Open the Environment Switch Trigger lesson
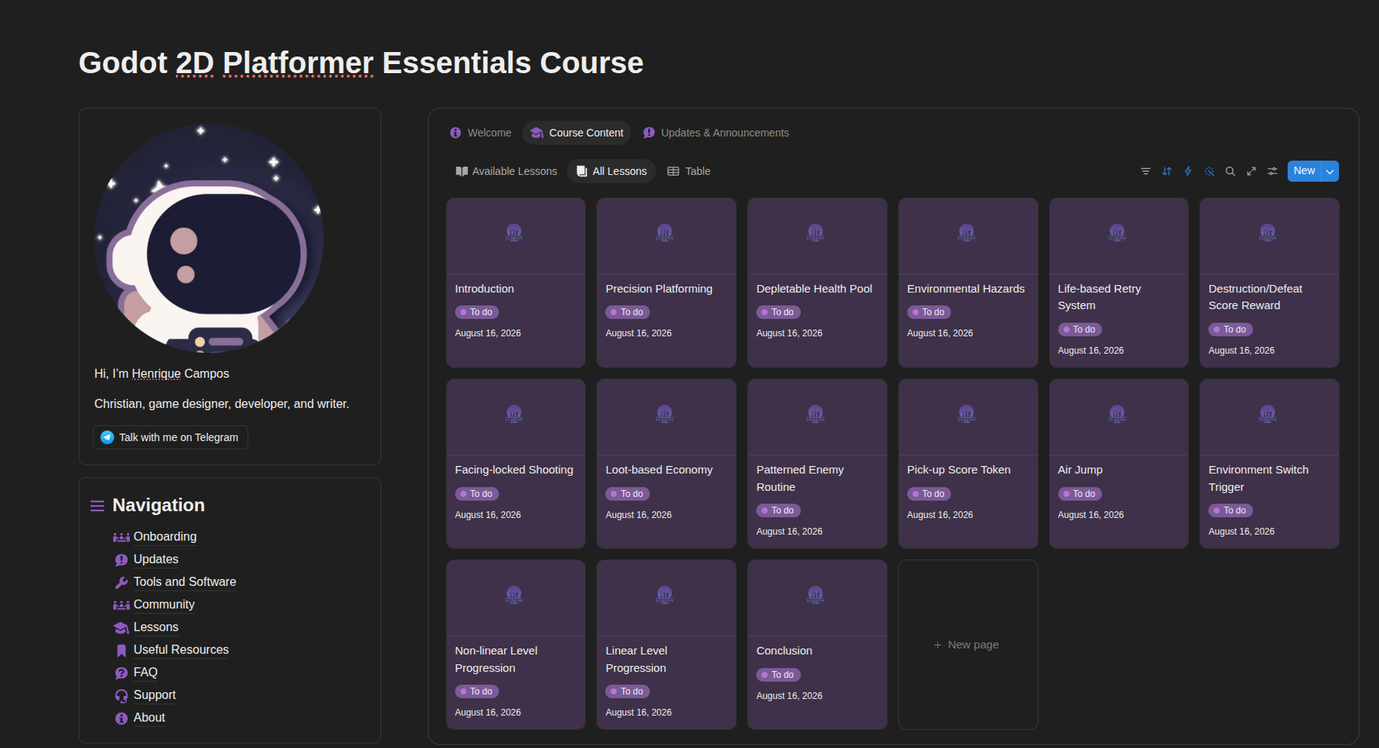 click(1270, 464)
